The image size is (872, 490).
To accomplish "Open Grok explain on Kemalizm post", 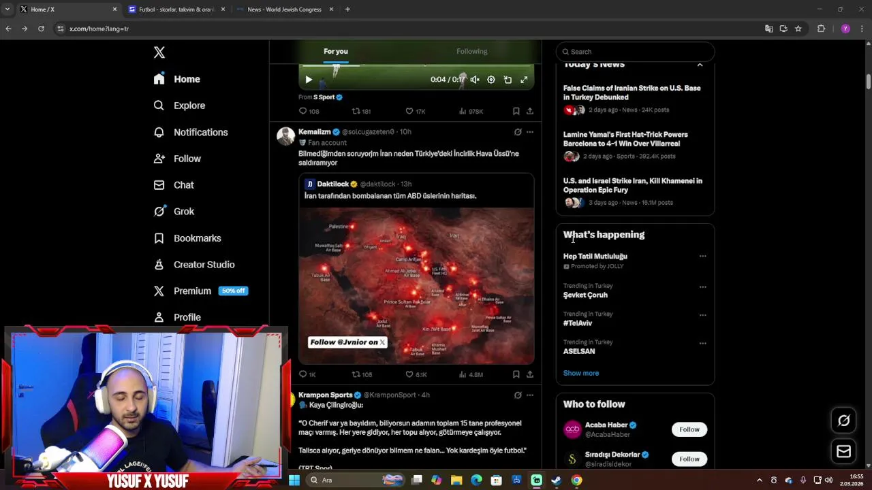I will [518, 132].
